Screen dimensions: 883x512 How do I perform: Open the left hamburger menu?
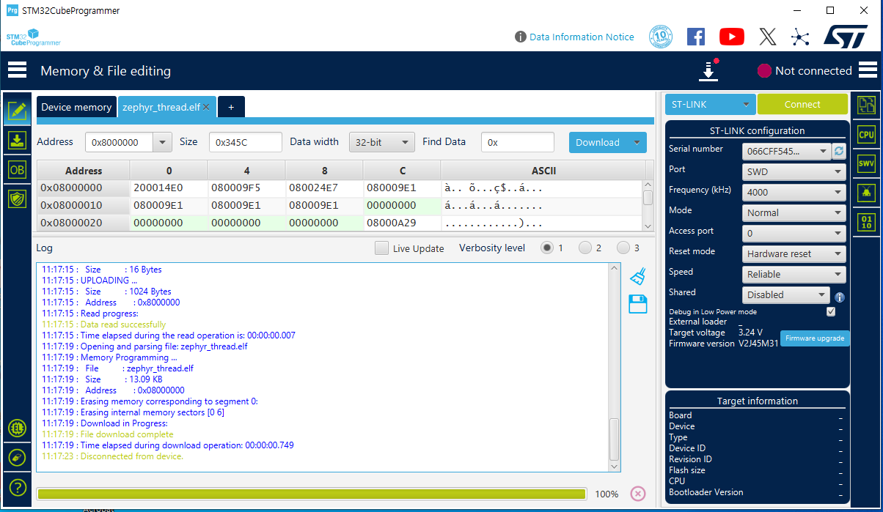(x=17, y=70)
